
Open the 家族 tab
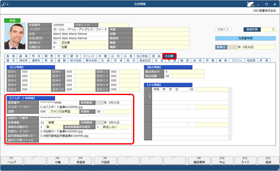49,61
